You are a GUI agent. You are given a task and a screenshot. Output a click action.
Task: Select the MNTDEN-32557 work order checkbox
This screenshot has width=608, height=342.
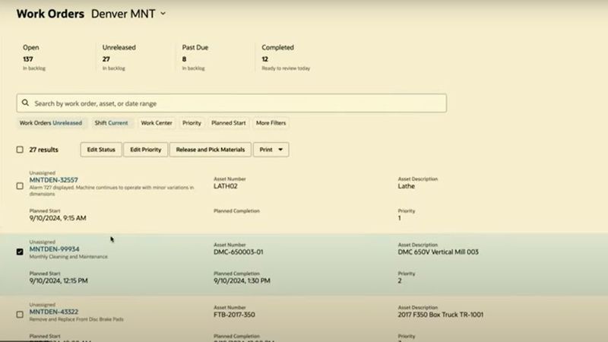[20, 185]
